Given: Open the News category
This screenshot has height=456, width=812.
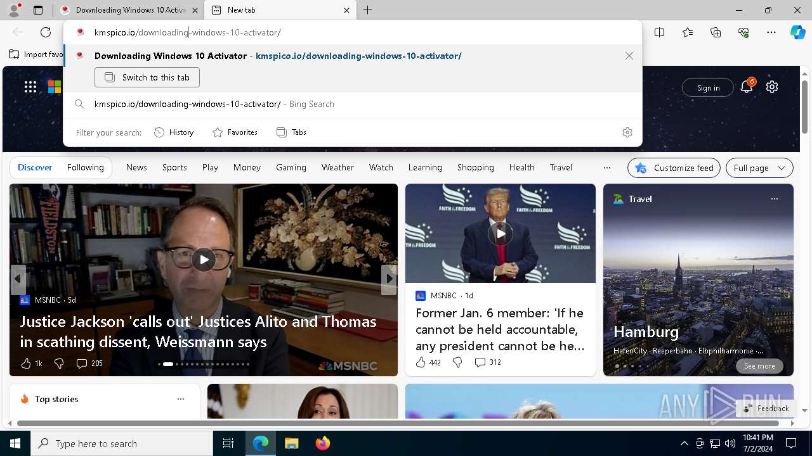Looking at the screenshot, I should [136, 167].
